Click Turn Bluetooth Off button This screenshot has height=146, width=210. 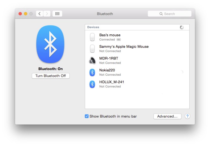(x=51, y=76)
